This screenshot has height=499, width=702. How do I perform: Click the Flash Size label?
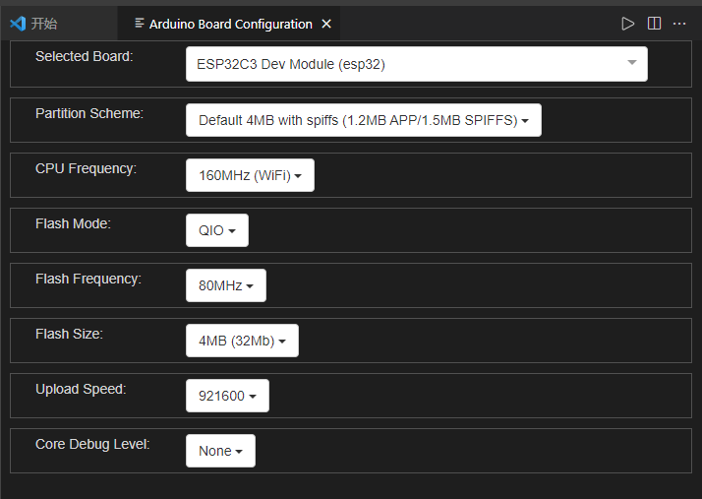pos(69,334)
